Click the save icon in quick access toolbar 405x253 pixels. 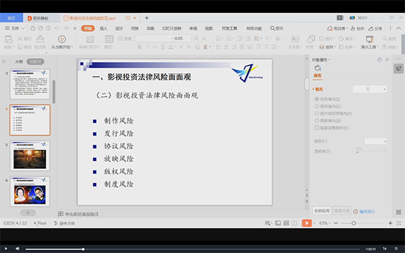click(33, 28)
